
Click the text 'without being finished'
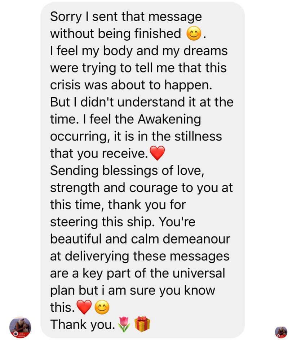[x=116, y=34]
